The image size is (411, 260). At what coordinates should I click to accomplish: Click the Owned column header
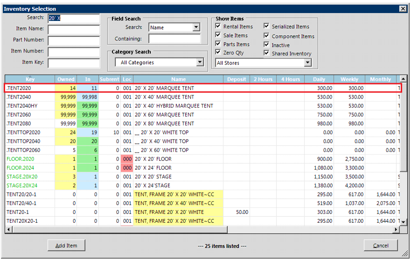tap(66, 79)
